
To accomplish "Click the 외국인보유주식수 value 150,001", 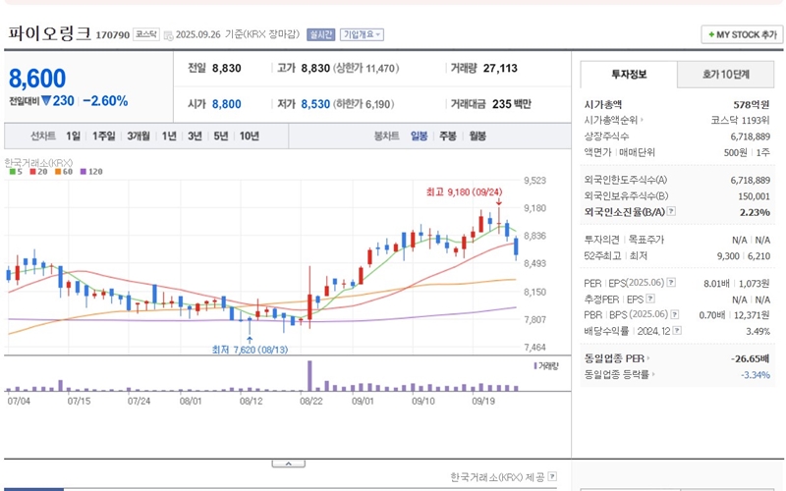I will pos(754,196).
